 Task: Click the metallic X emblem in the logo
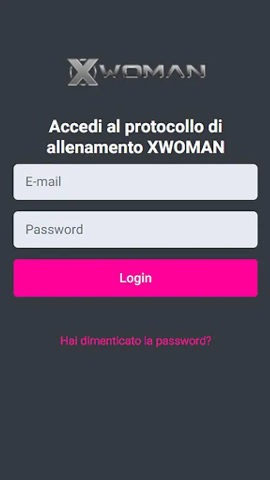coord(83,72)
